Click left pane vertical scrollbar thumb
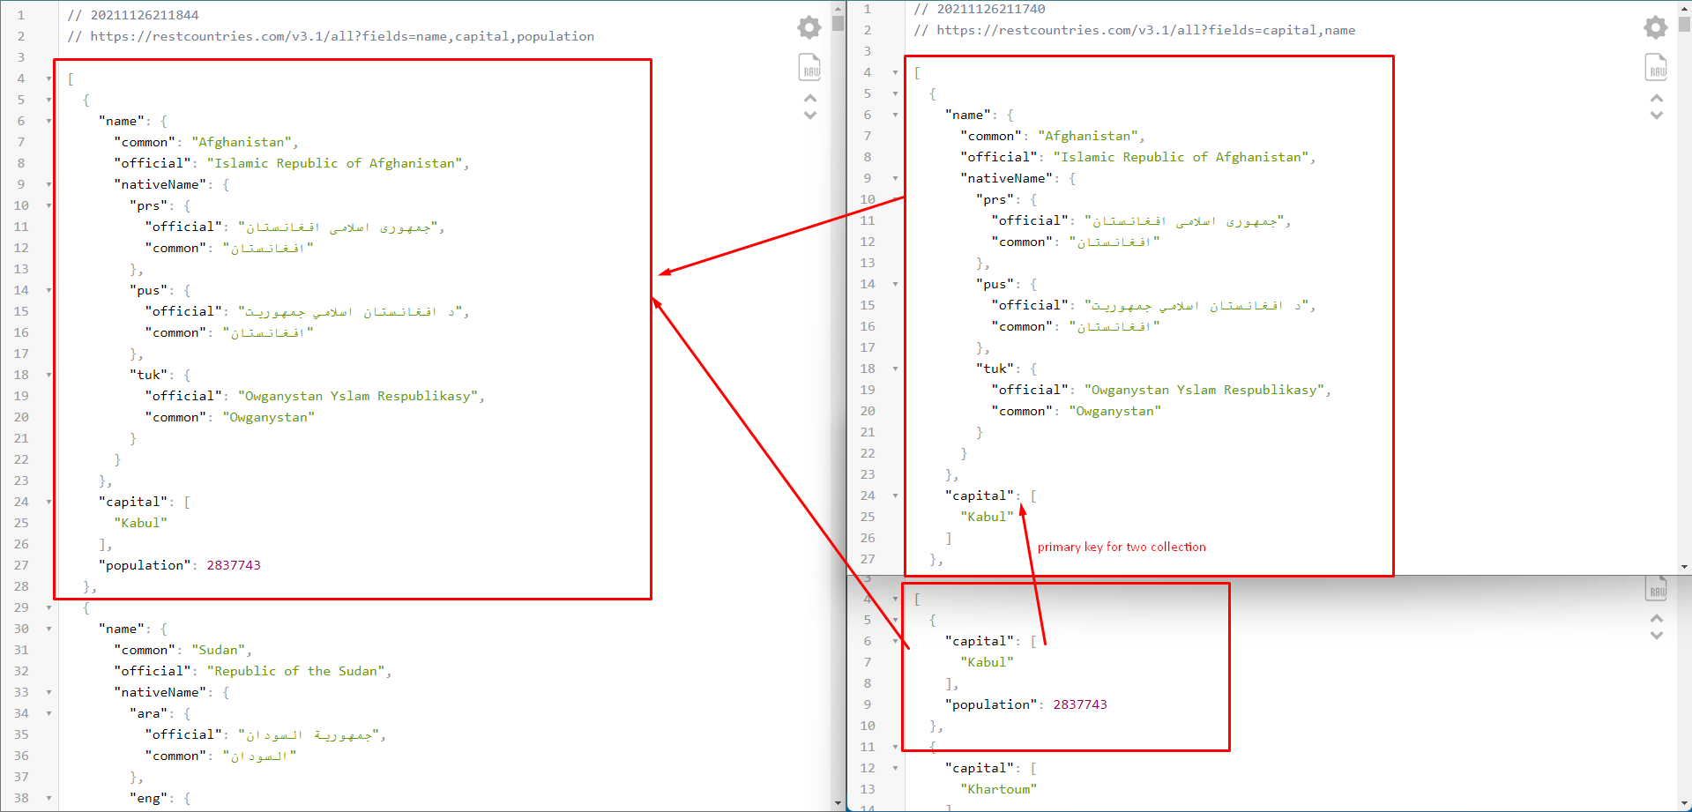This screenshot has width=1692, height=812. pos(838,23)
